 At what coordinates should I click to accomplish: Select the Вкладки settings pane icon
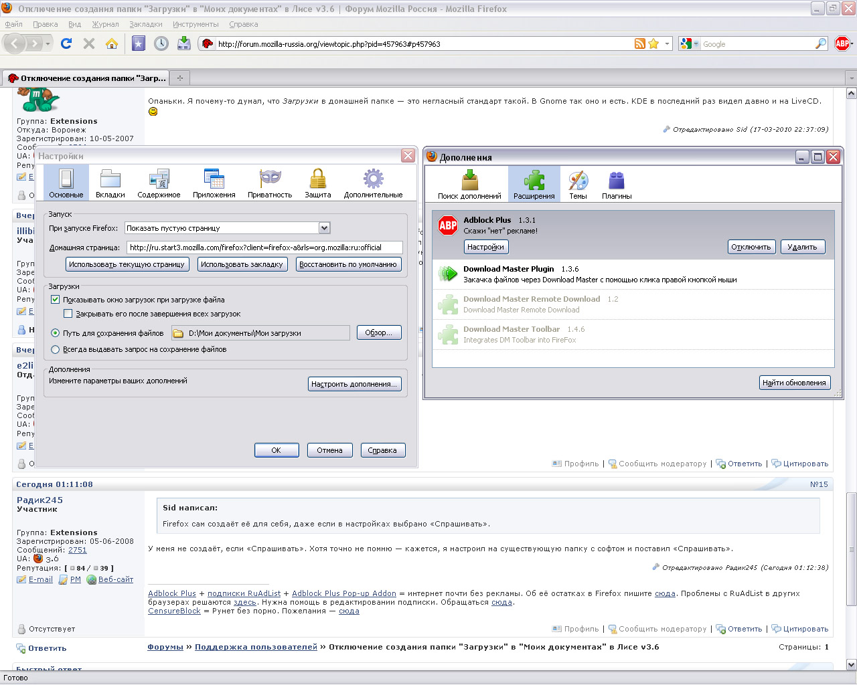click(110, 183)
